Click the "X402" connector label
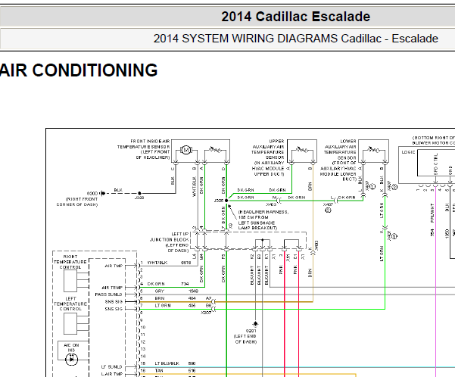 271,204
